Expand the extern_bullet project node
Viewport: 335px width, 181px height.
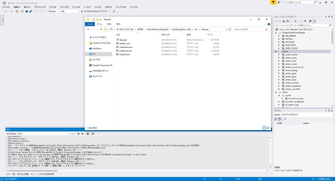coord(279,55)
